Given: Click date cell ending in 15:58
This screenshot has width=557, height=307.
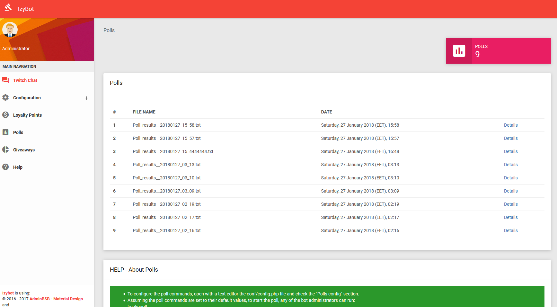Looking at the screenshot, I should [x=360, y=125].
